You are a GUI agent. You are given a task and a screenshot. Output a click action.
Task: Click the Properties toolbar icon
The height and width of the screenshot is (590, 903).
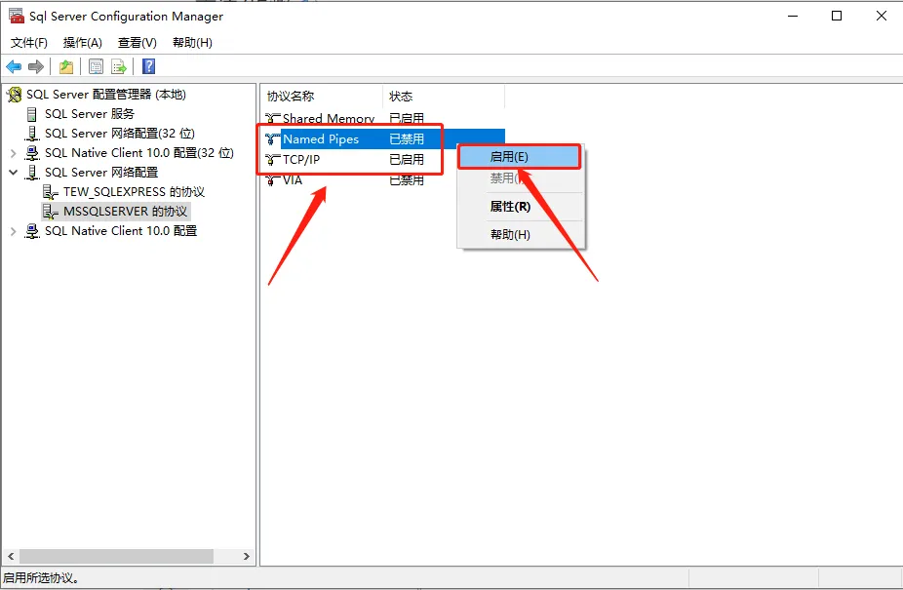tap(97, 67)
